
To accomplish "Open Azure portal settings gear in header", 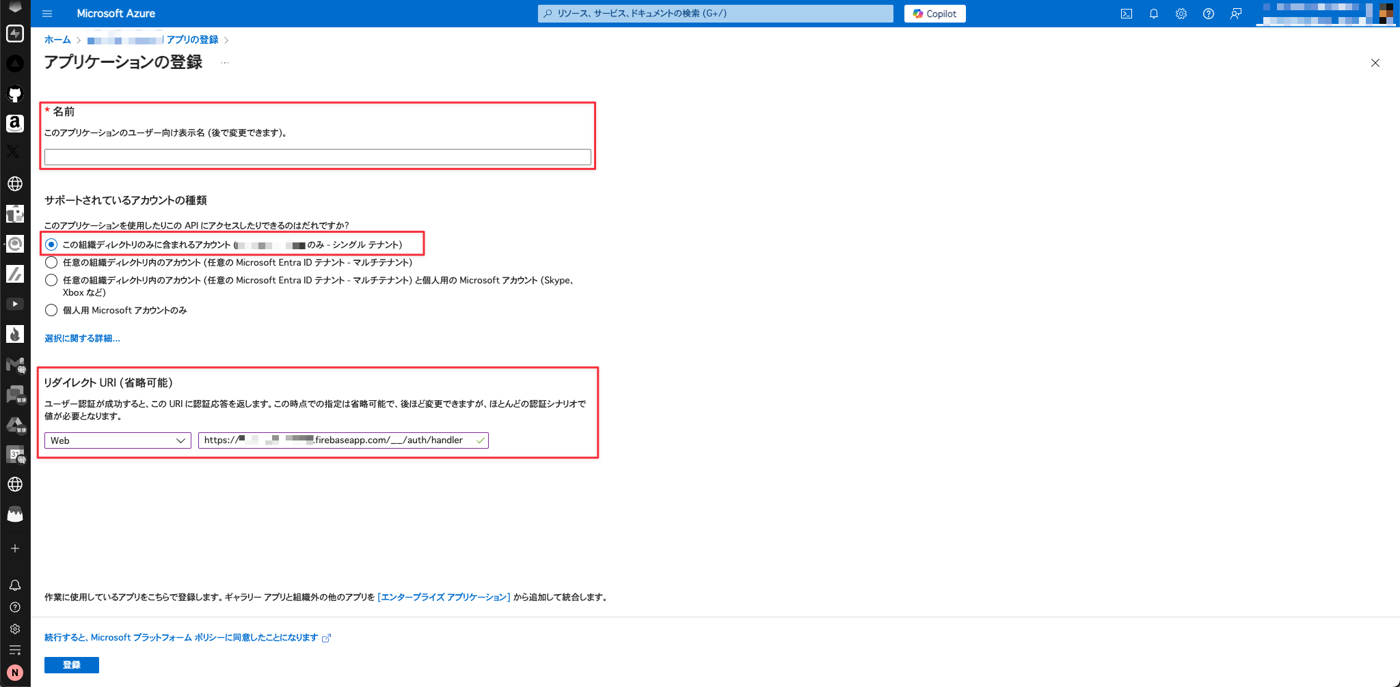I will point(1181,14).
